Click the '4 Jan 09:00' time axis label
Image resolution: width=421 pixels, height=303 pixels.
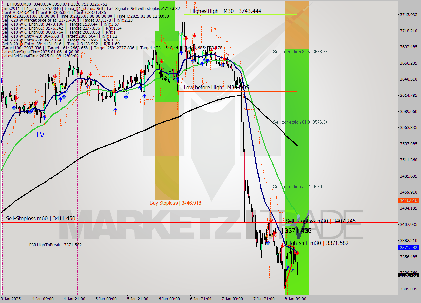click(43, 299)
